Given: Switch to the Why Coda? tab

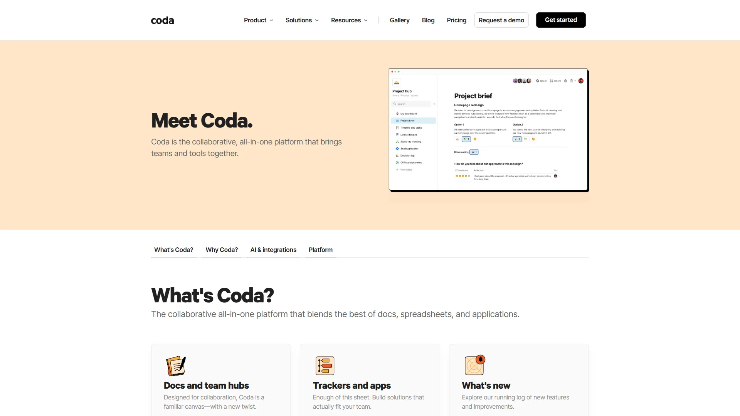Looking at the screenshot, I should [222, 250].
